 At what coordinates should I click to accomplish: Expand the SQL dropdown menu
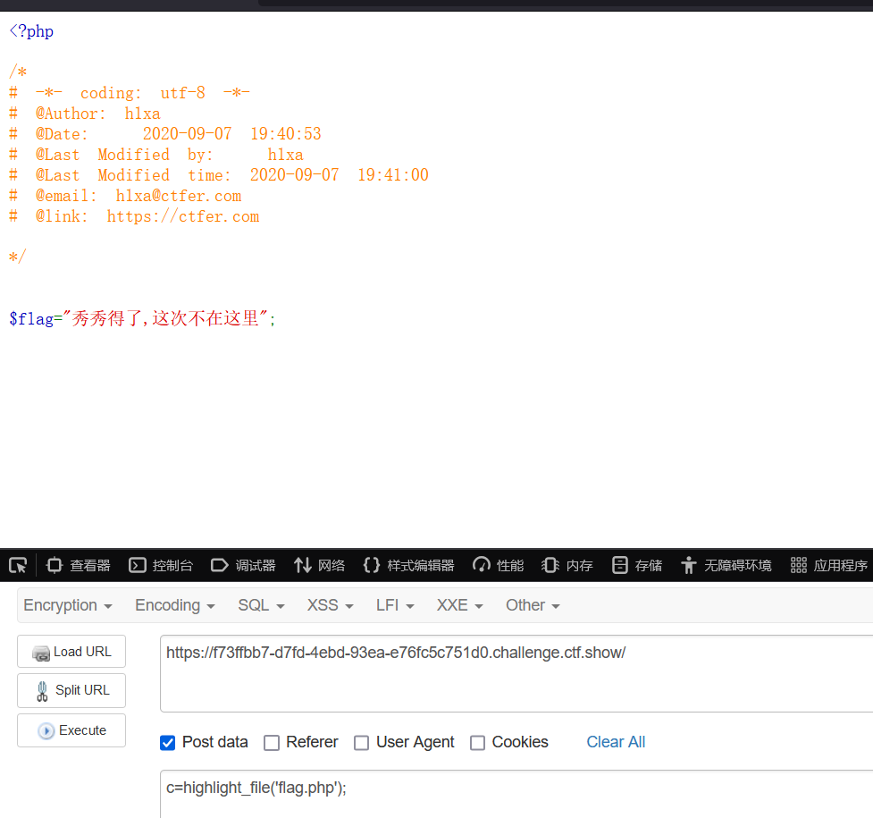[261, 605]
